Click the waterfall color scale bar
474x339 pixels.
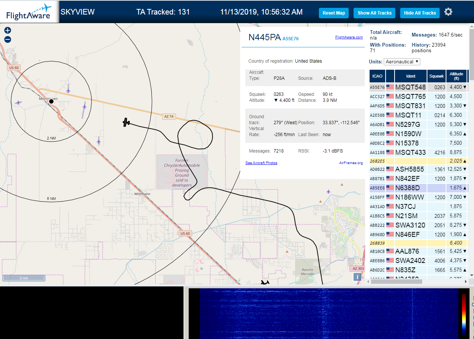click(x=464, y=315)
